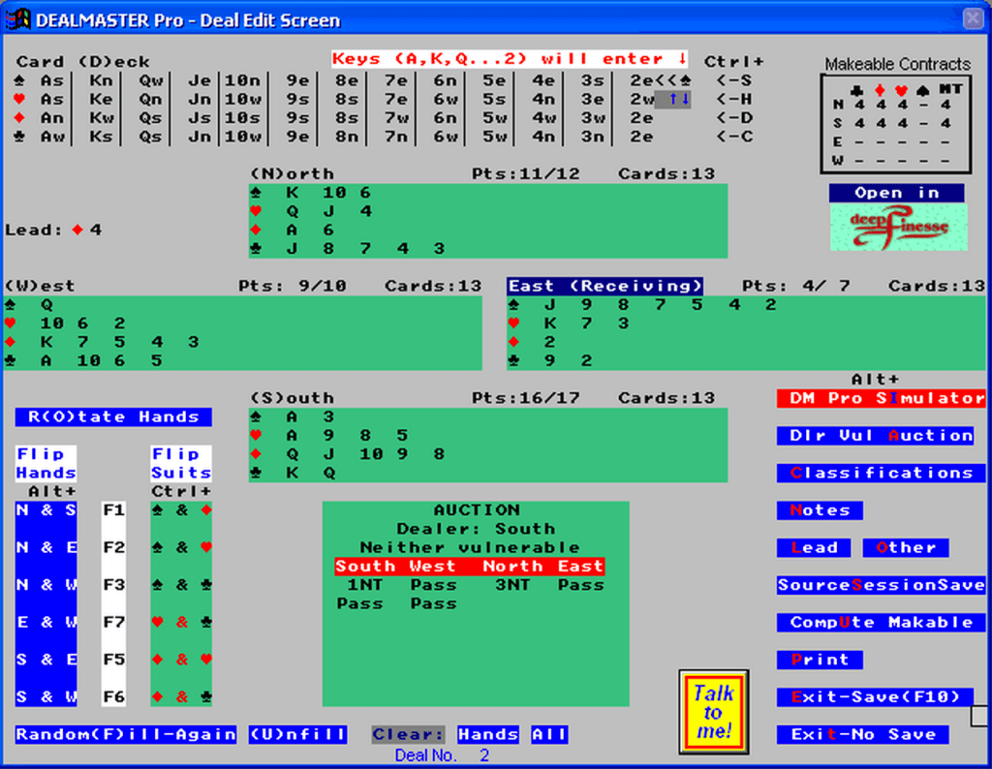Image resolution: width=992 pixels, height=769 pixels.
Task: Click the R(O)tate Hands button
Action: coord(113,416)
